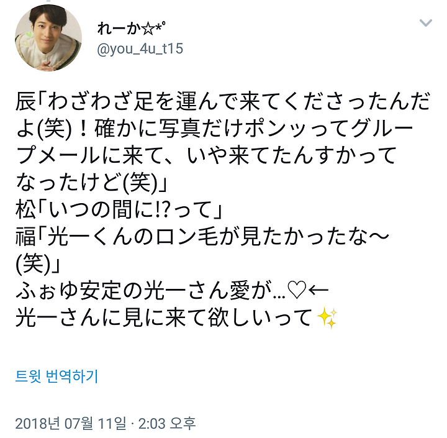The width and height of the screenshot is (447, 438).
Task: Select the tweet line beginning with 辰「わざわざ
Action: point(223,102)
